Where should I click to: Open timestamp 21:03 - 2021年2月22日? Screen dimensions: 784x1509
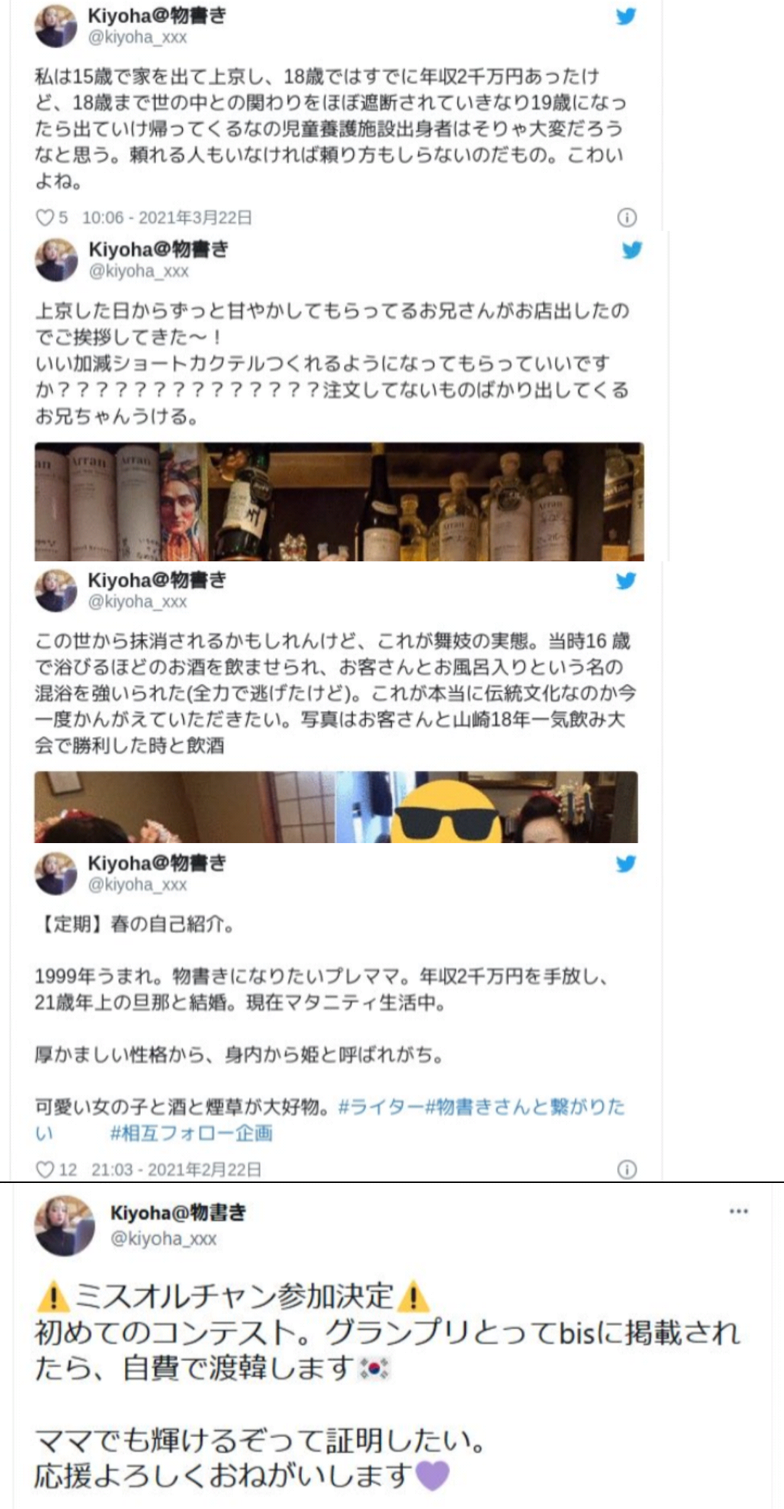click(176, 1169)
